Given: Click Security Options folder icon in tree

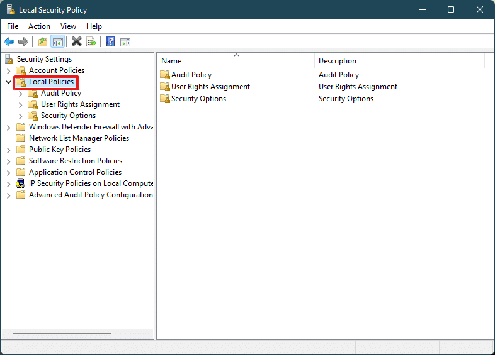Looking at the screenshot, I should (33, 116).
